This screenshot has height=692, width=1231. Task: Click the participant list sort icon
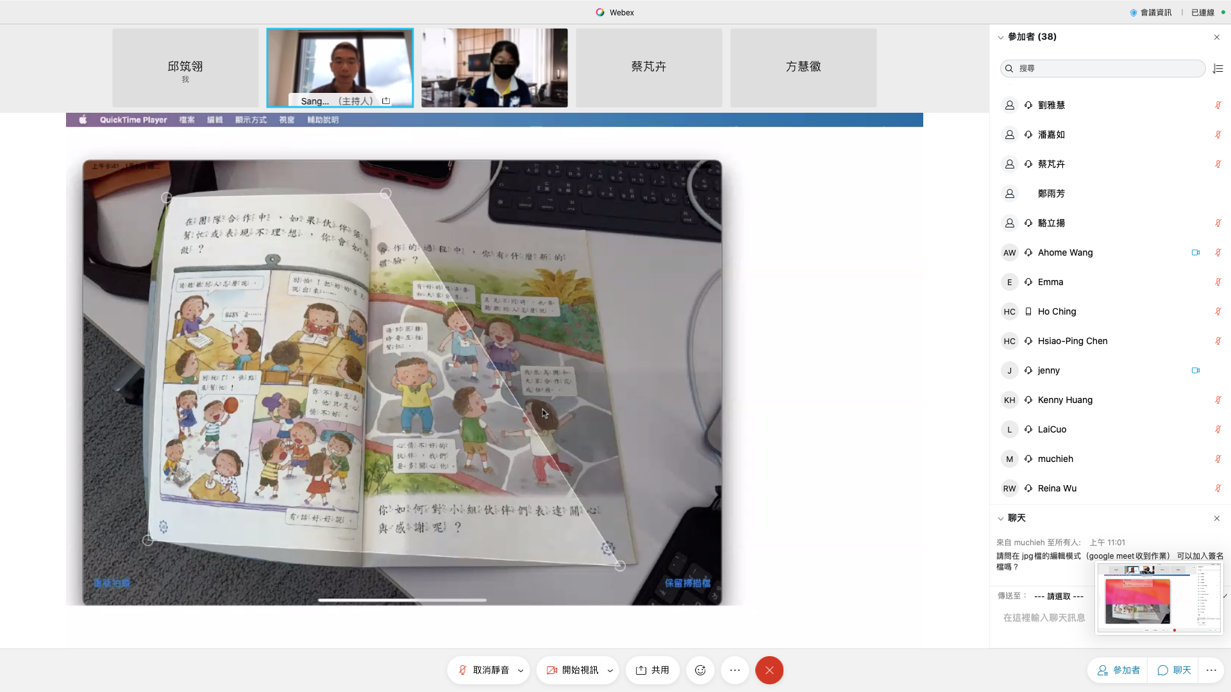tap(1218, 69)
